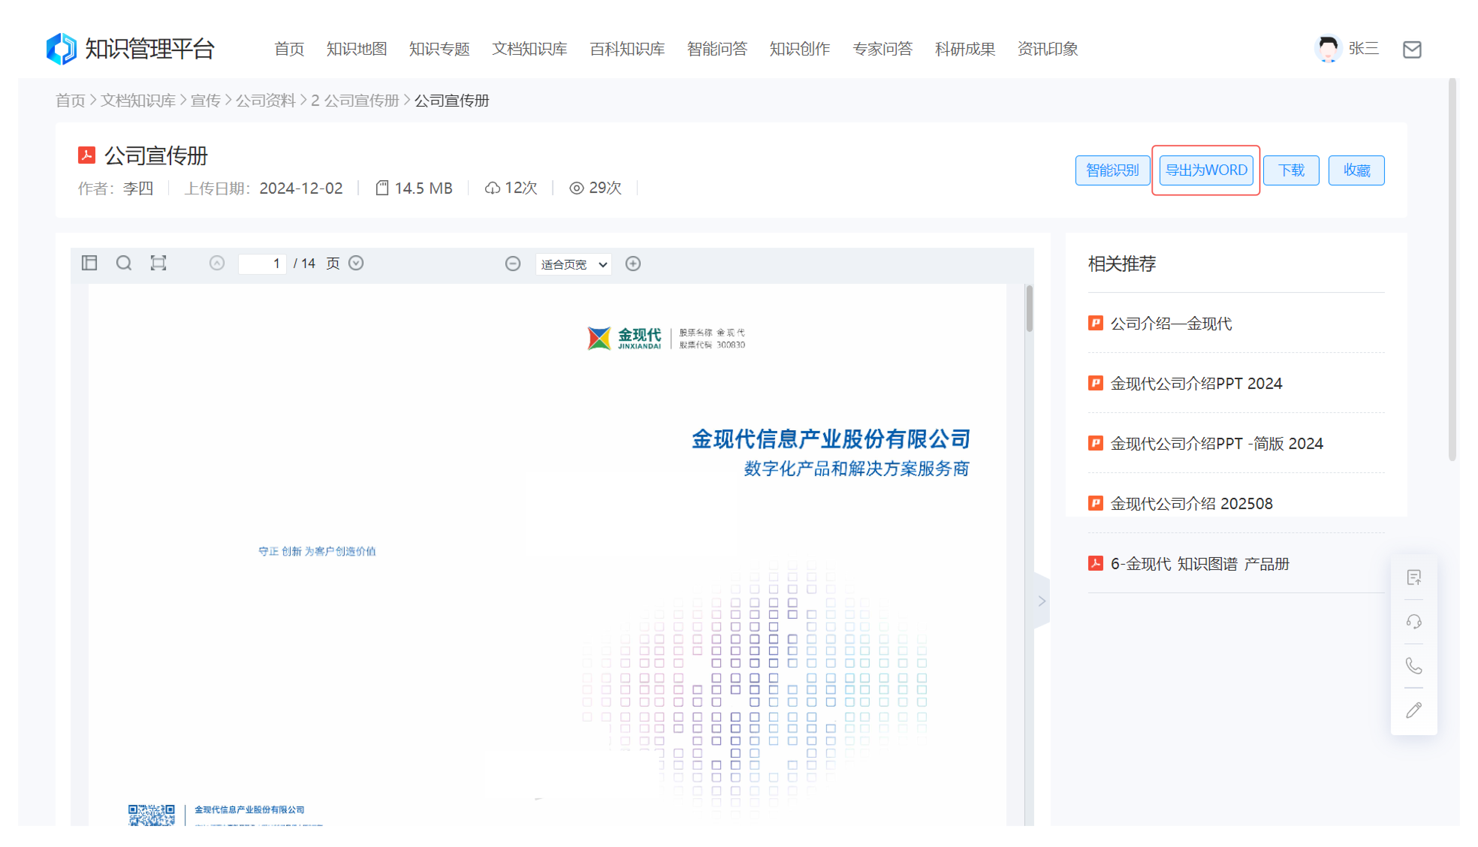Open the 适合页宽 zoom dropdown

pyautogui.click(x=573, y=265)
